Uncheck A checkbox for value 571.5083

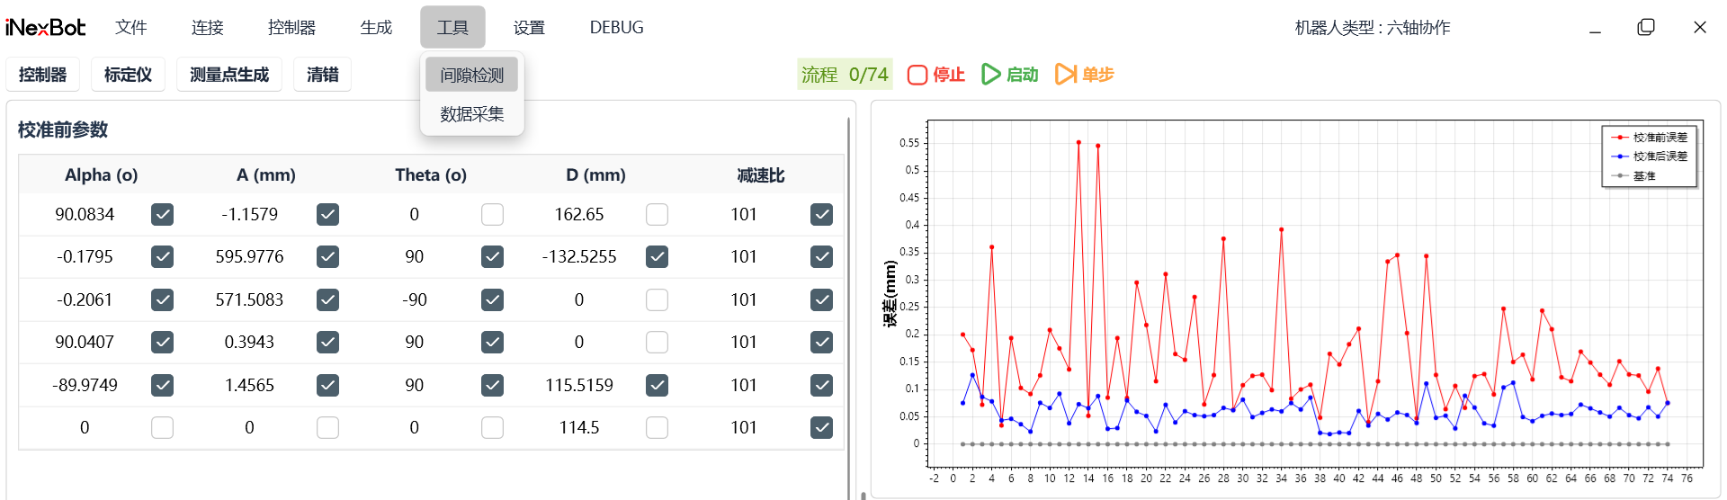[x=327, y=299]
